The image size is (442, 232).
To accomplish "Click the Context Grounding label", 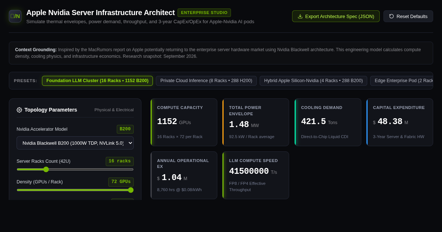I will [x=36, y=50].
